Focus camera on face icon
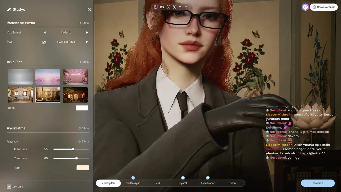 click(x=168, y=7)
